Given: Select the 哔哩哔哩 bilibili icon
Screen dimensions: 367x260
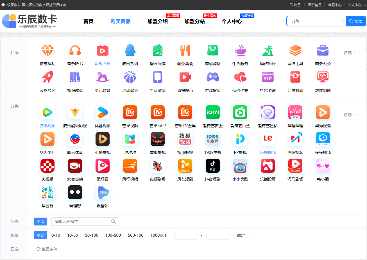Looking at the screenshot, I should click(295, 112).
